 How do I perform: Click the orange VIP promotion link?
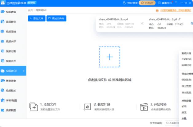176,10
